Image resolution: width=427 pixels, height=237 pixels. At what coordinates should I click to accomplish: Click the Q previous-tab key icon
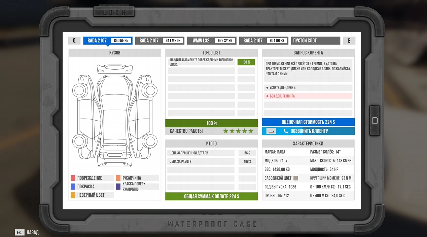[74, 41]
